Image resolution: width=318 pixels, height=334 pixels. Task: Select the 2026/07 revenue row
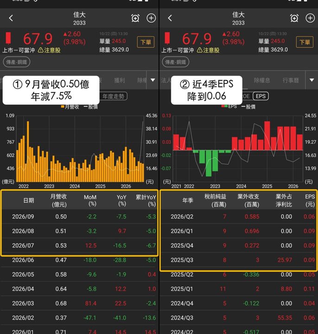[79, 245]
